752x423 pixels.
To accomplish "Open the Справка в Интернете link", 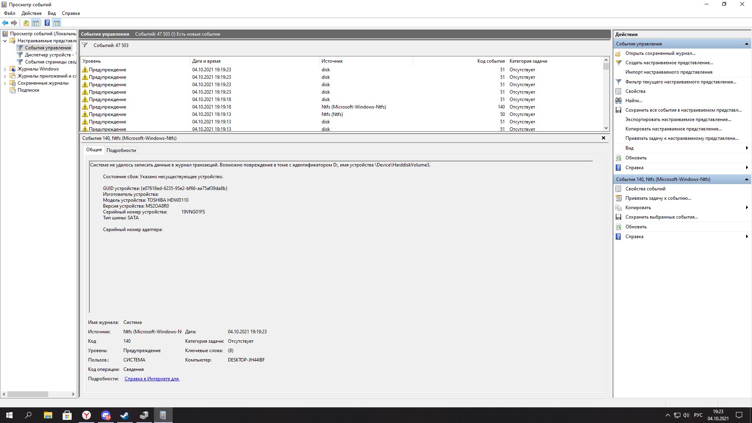I will [152, 379].
